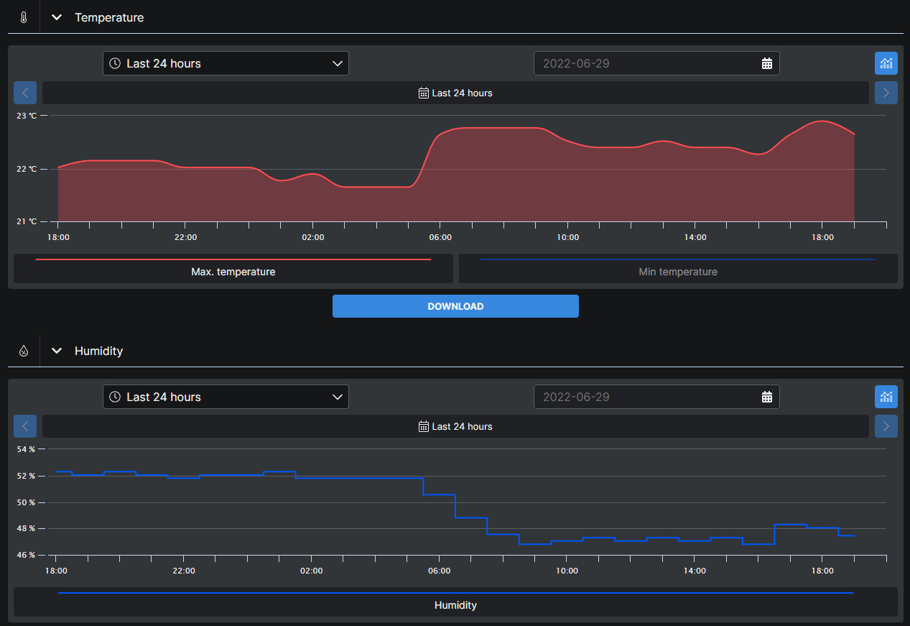Go to next period in Humidity chart
This screenshot has width=910, height=626.
click(x=886, y=426)
